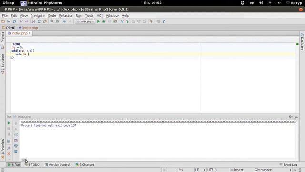Screen dimensions: 305x172
Task: Toggle the Structure side panel
Action: click(x=3, y=64)
